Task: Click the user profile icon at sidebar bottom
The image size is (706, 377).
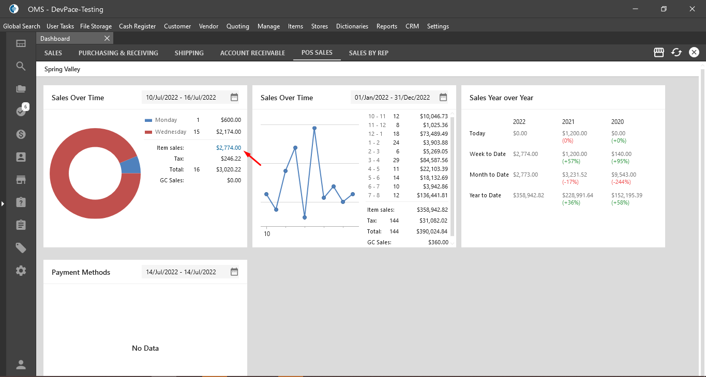Action: [21, 365]
